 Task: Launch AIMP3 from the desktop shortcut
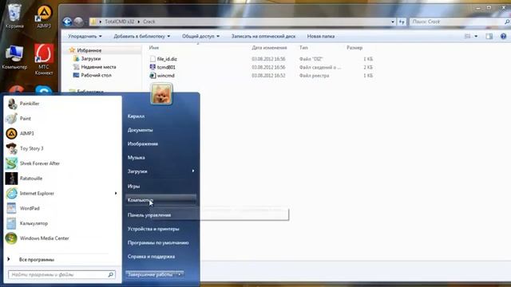(x=44, y=16)
